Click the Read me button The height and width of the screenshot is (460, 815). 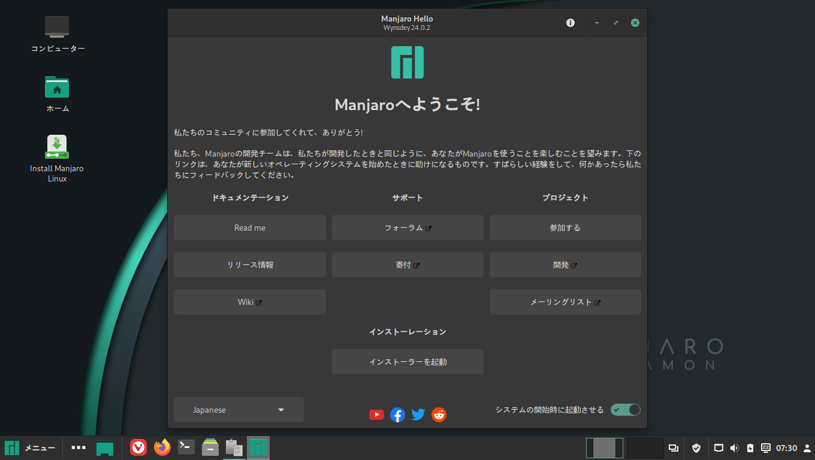(x=250, y=228)
